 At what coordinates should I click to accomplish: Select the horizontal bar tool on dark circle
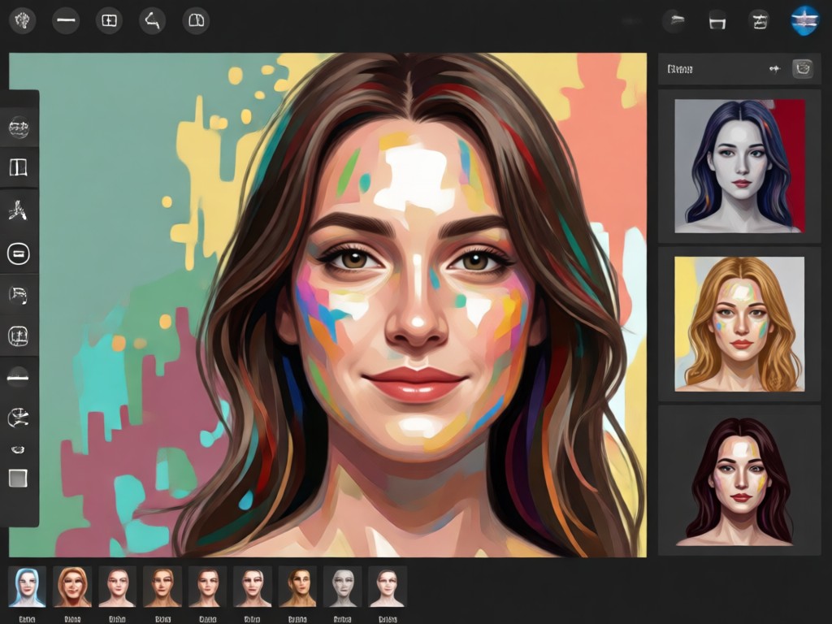pyautogui.click(x=18, y=377)
